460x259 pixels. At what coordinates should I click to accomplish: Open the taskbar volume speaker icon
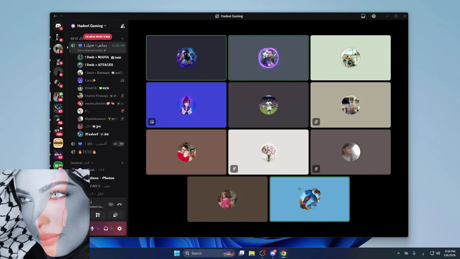pyautogui.click(x=438, y=253)
